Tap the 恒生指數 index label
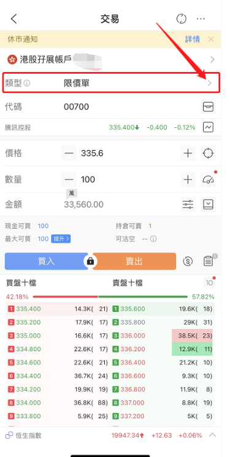Screen dimensions: 230x457 [x=28, y=435]
